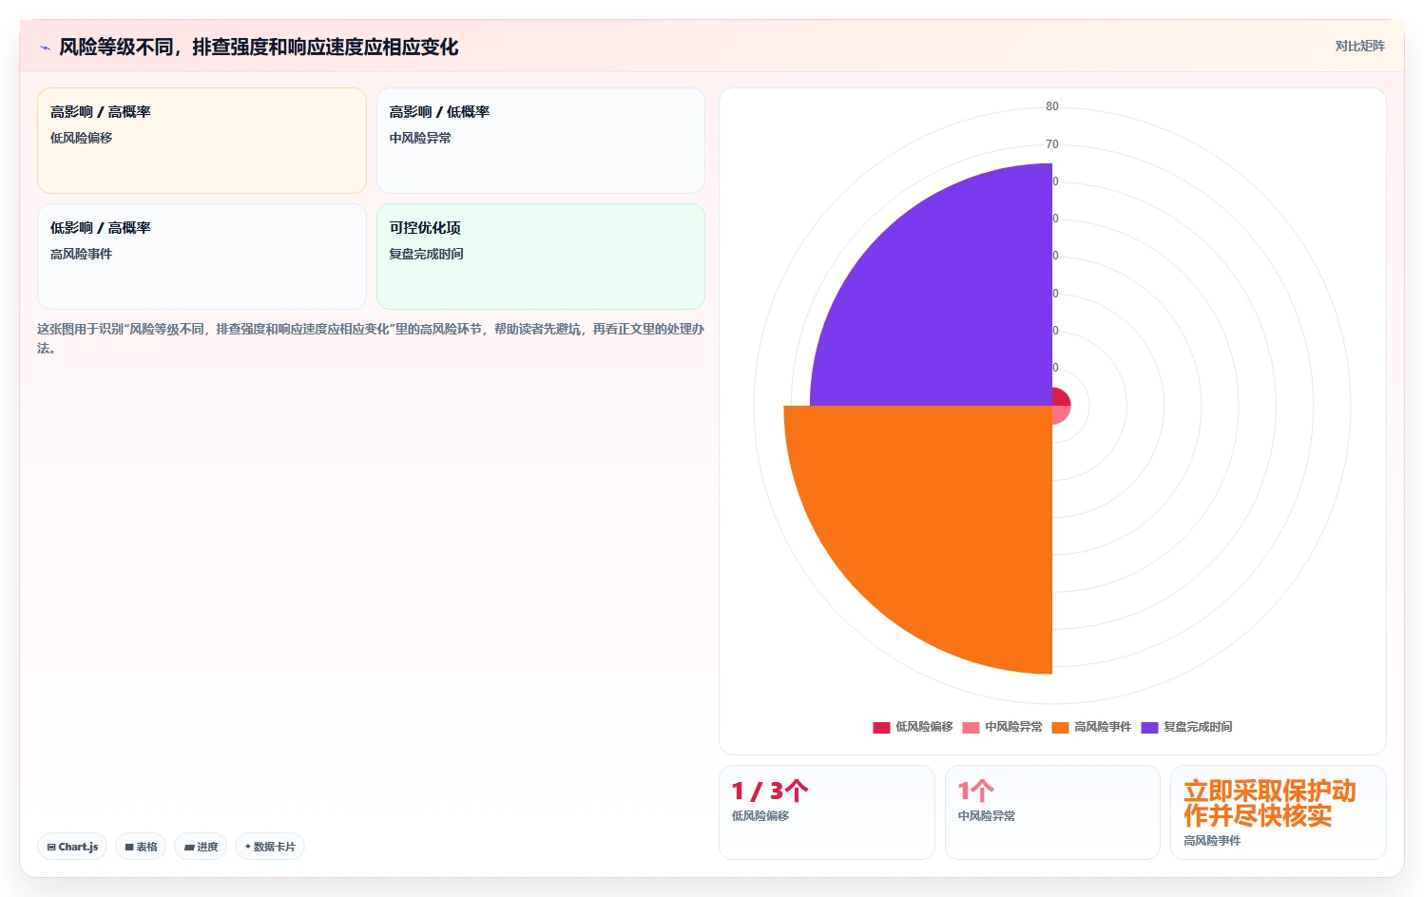The height and width of the screenshot is (897, 1424).
Task: Click the title 风险等级不同，排查强度和响应速度应相应变化
Action: click(259, 48)
